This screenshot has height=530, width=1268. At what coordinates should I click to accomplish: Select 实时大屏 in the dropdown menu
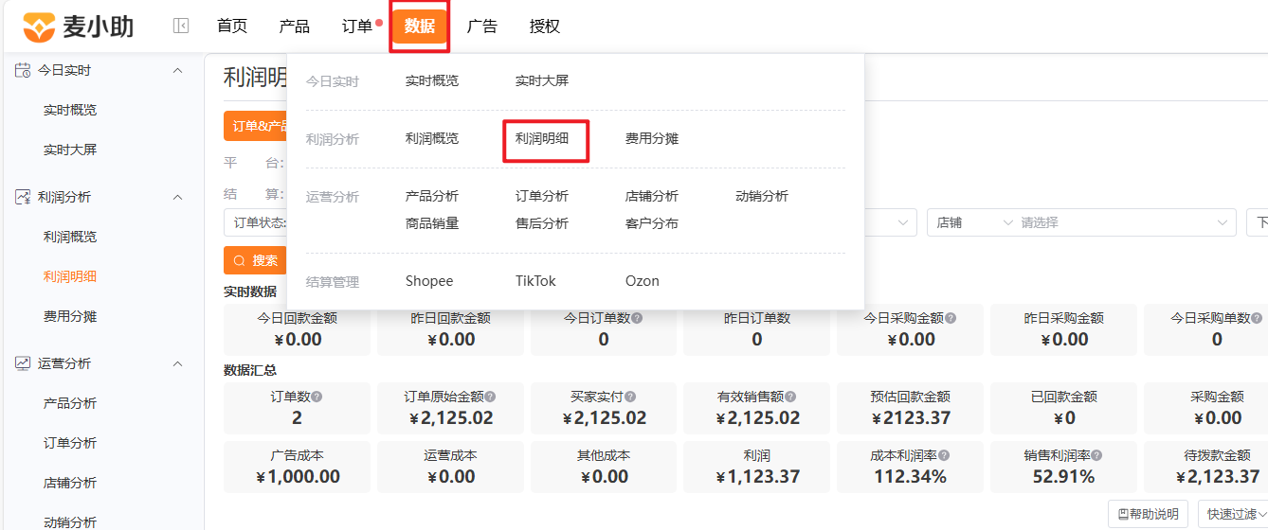click(x=542, y=81)
